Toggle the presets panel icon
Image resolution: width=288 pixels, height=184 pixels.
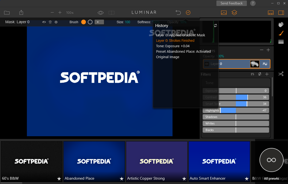(x=271, y=13)
